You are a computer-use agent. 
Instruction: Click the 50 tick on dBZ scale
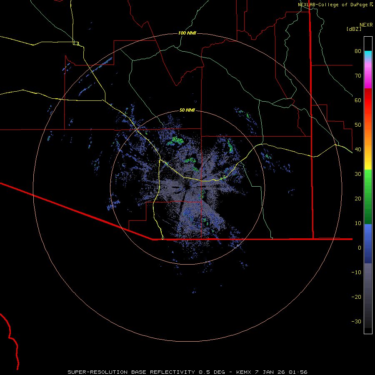tap(358, 125)
